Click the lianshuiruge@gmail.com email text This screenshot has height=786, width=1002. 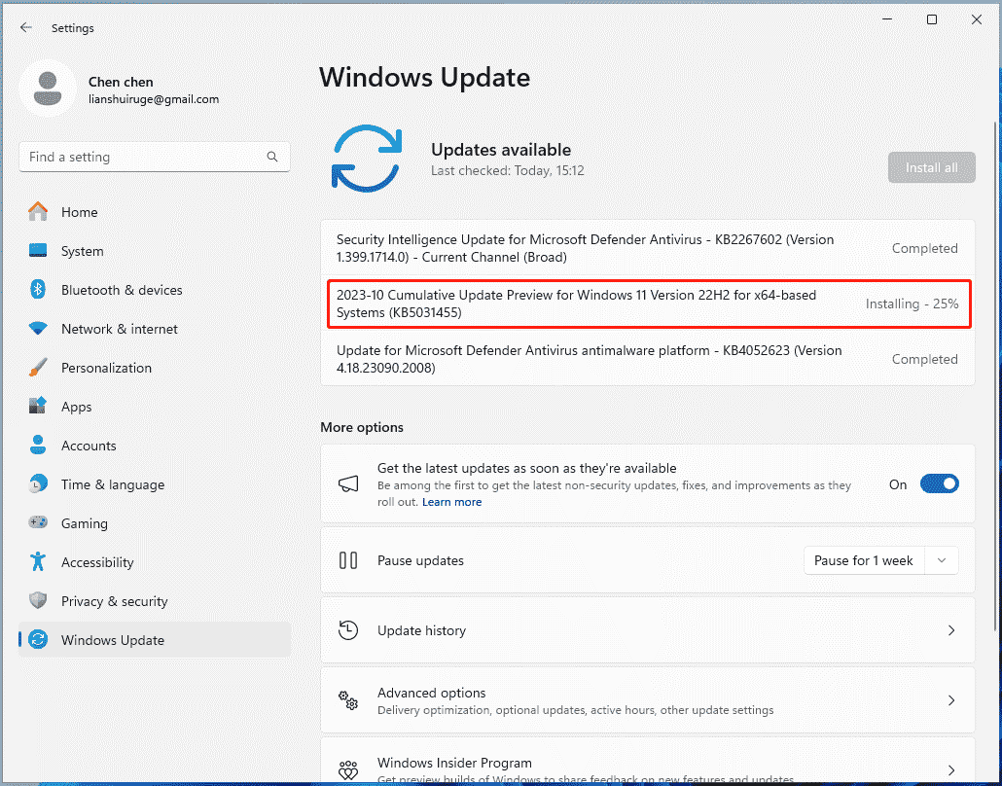pyautogui.click(x=154, y=99)
